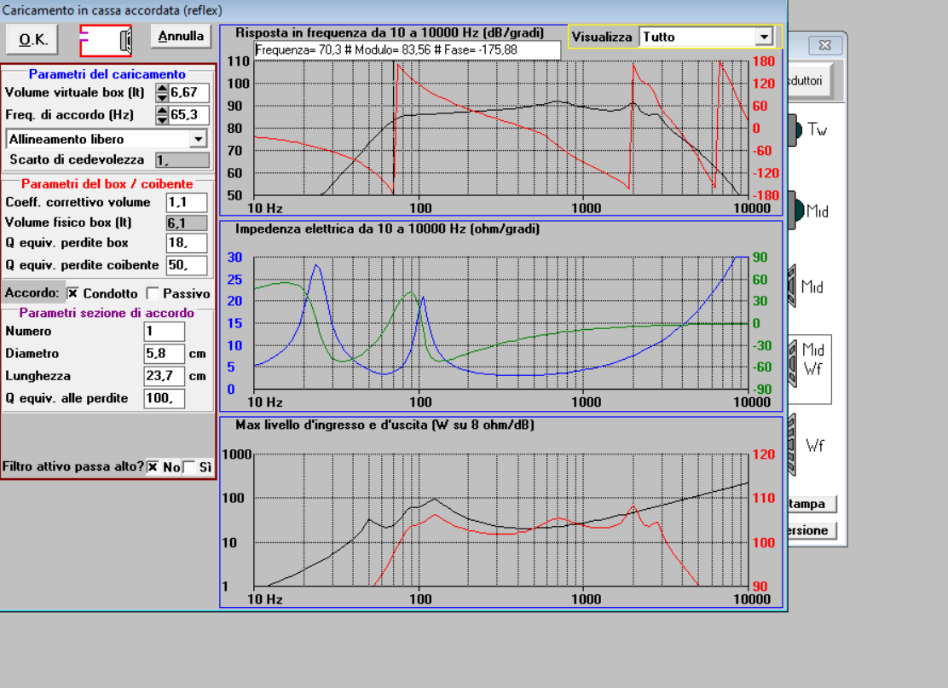948x688 pixels.
Task: Toggle the Condotto checkbox
Action: click(x=72, y=293)
